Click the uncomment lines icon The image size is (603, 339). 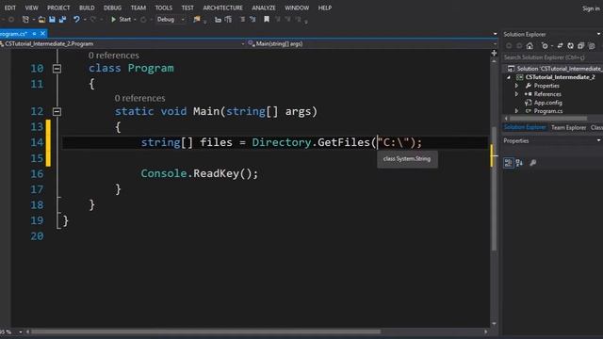pyautogui.click(x=253, y=19)
